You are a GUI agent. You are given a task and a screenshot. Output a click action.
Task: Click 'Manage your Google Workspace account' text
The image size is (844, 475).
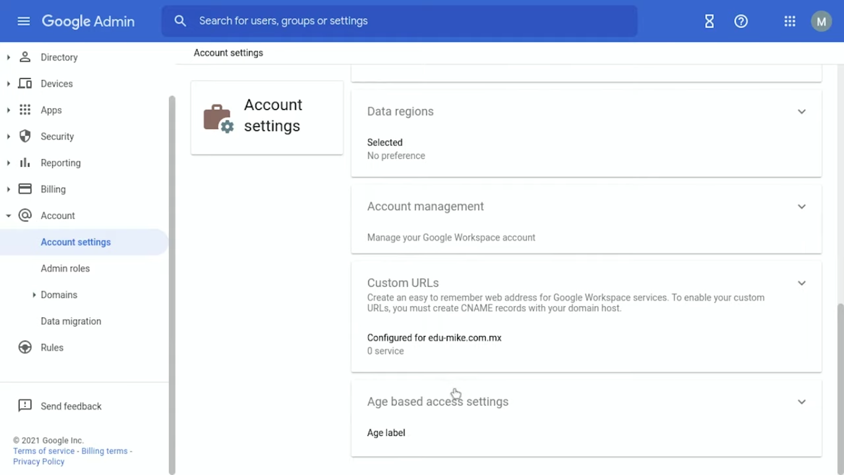click(x=451, y=237)
